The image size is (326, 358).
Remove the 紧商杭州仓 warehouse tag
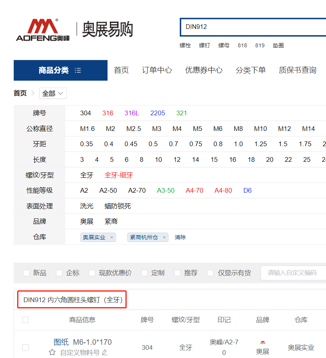point(164,238)
